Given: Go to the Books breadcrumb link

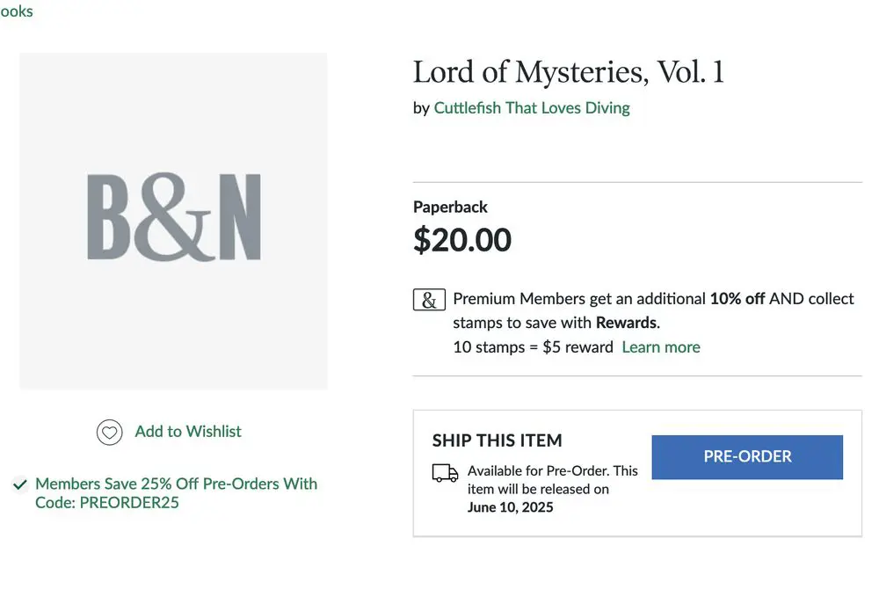Looking at the screenshot, I should 16,11.
